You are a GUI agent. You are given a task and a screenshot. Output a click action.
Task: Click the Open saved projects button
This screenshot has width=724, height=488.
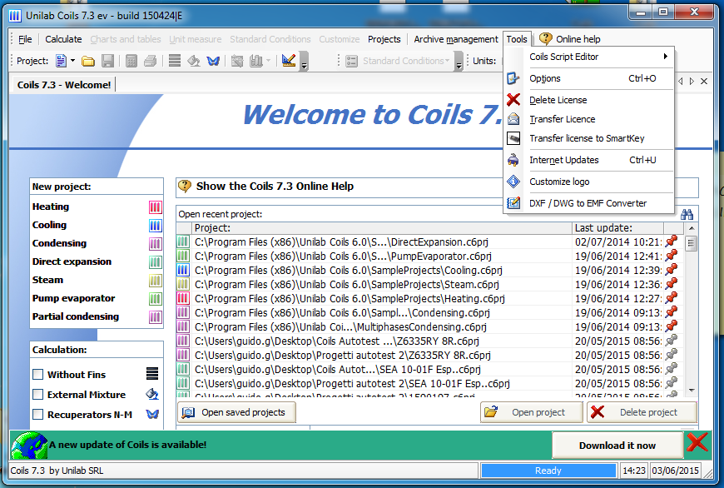pos(236,412)
